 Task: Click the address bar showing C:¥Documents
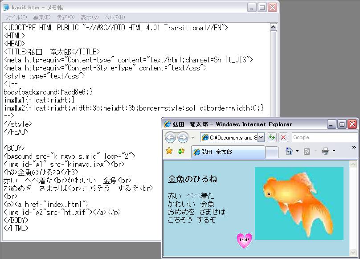coord(233,137)
